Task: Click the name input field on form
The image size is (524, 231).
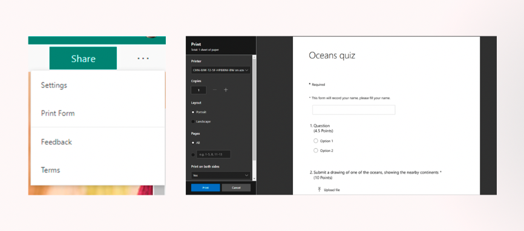Action: pos(353,110)
